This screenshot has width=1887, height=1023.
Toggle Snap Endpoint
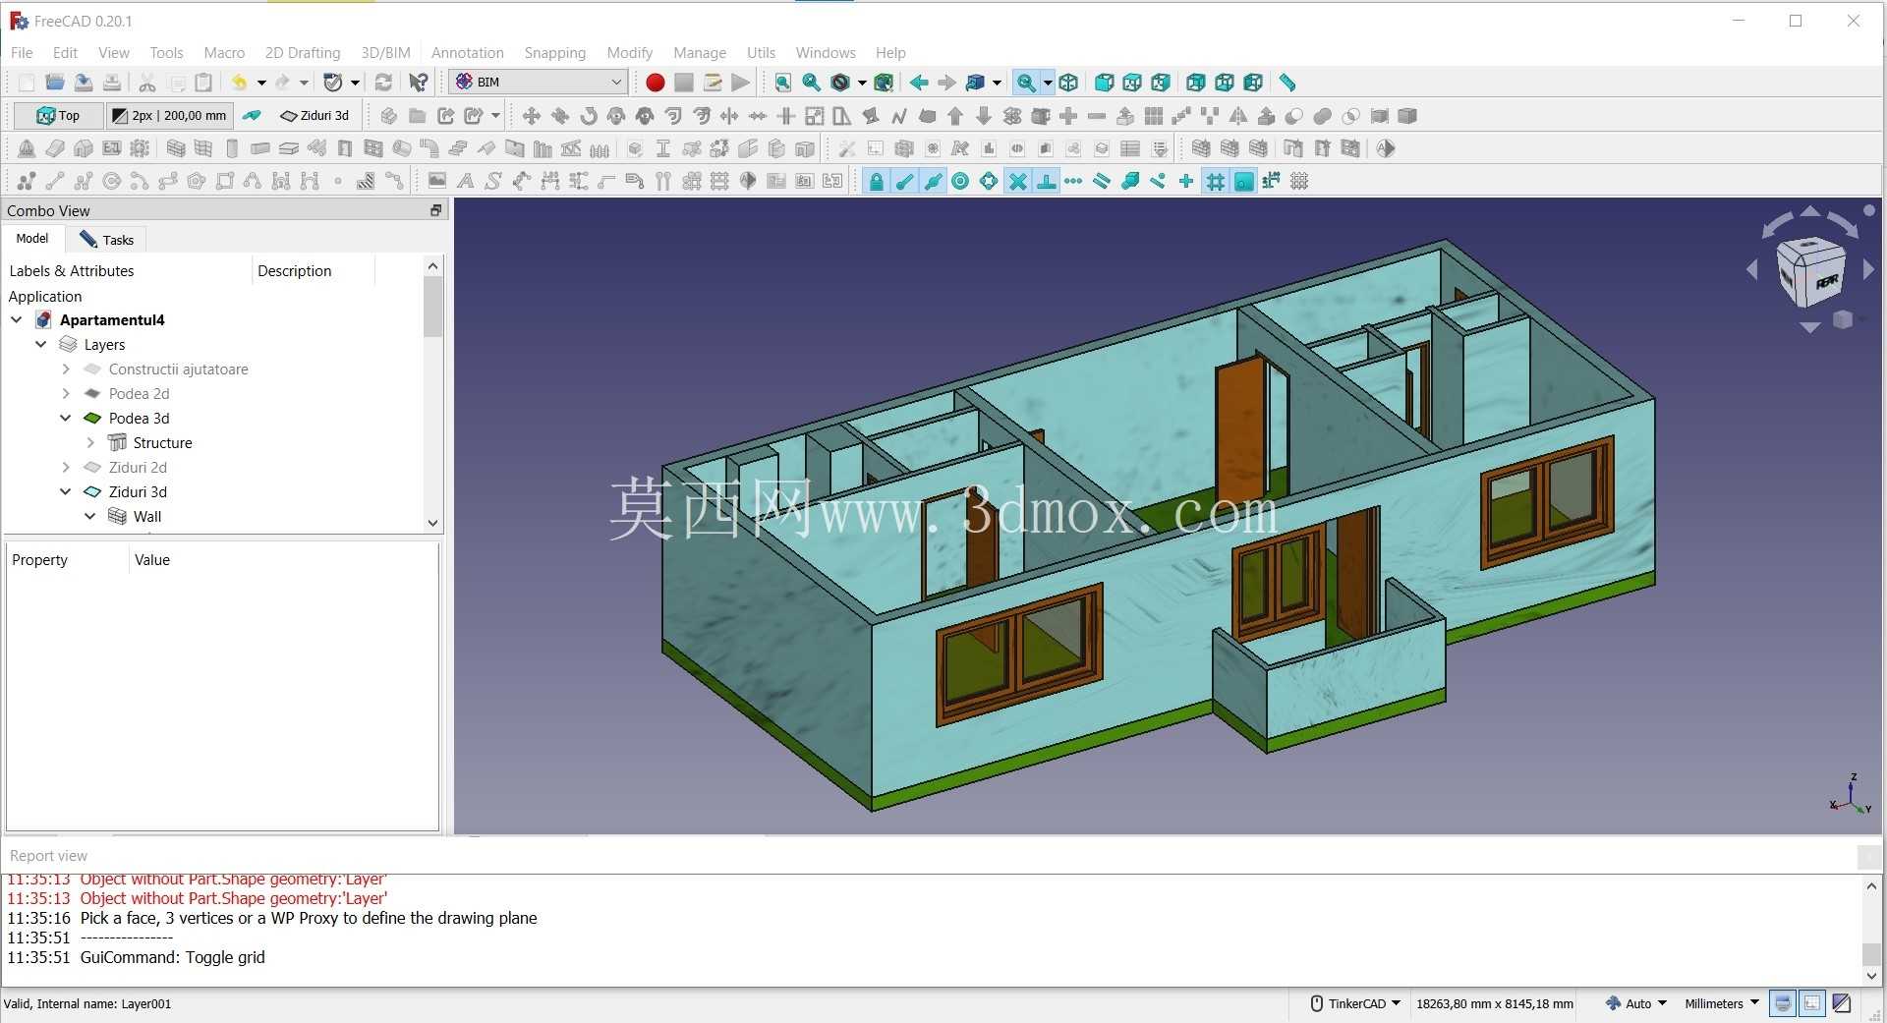click(x=904, y=181)
